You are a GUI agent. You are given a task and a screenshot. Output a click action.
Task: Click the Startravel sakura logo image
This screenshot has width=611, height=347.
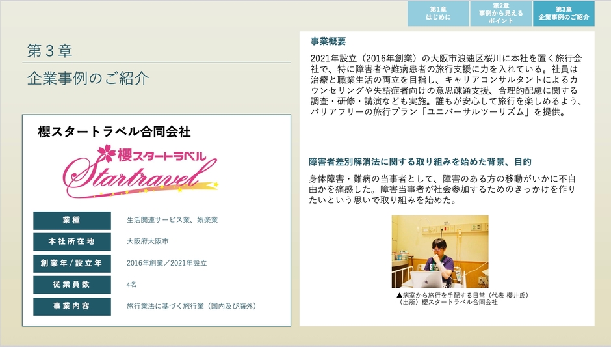point(140,171)
